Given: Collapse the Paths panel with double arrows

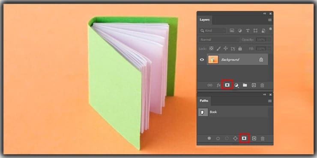Looking at the screenshot, I should click(264, 94).
